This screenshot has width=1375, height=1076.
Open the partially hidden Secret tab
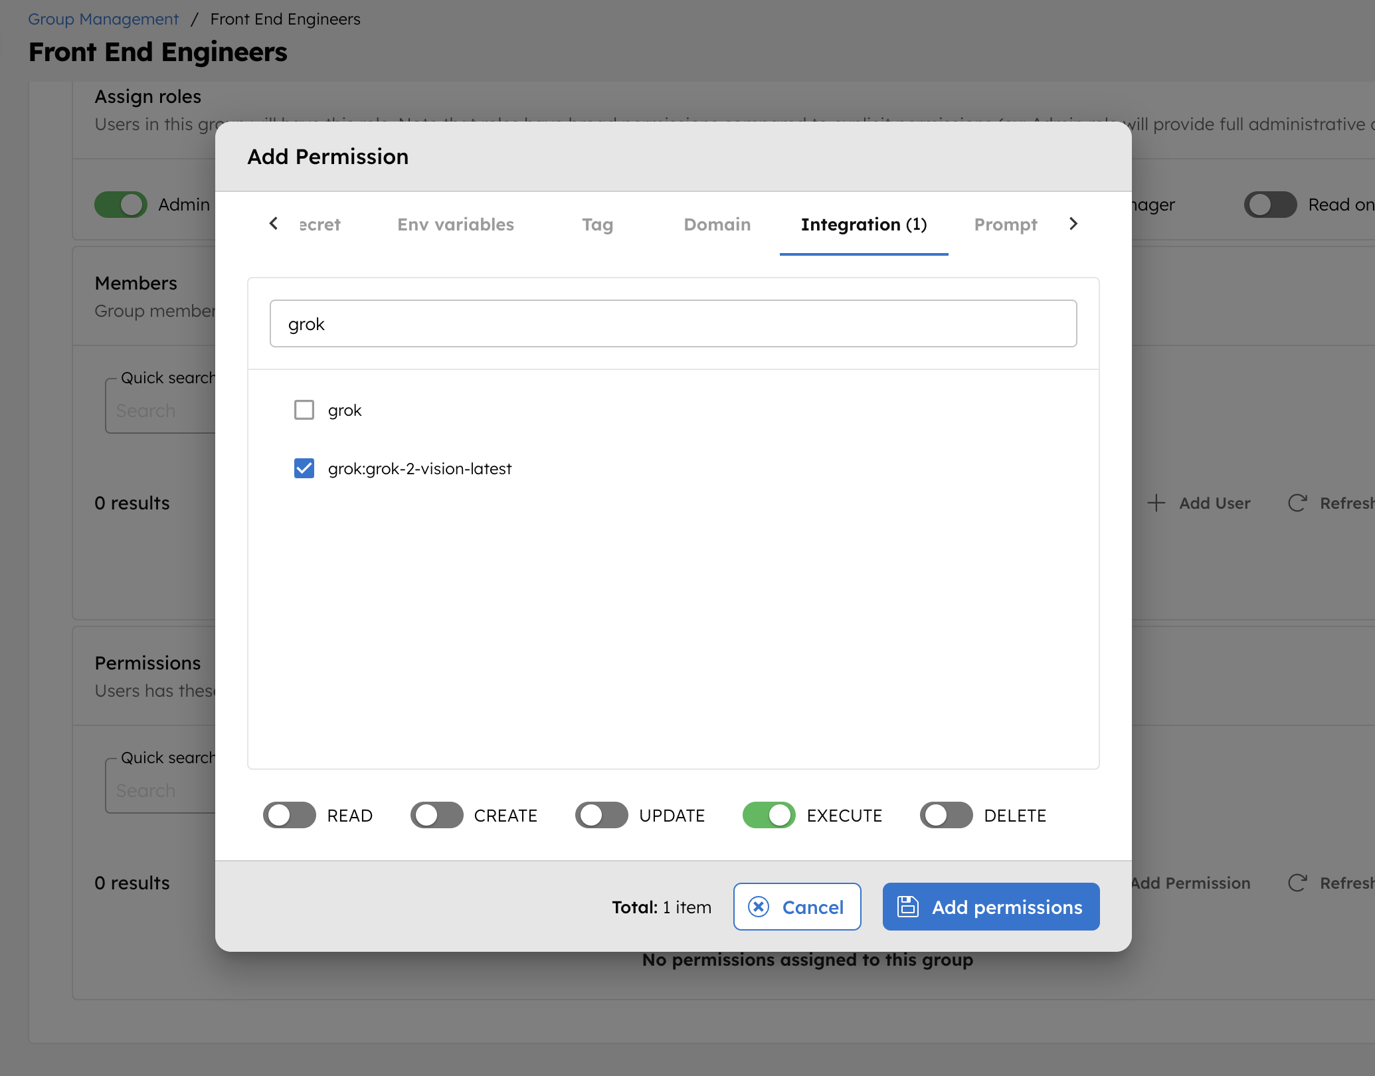[320, 224]
